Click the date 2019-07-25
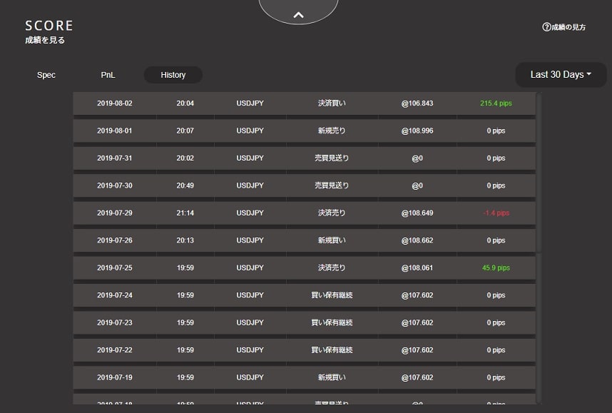This screenshot has width=612, height=413. 115,267
